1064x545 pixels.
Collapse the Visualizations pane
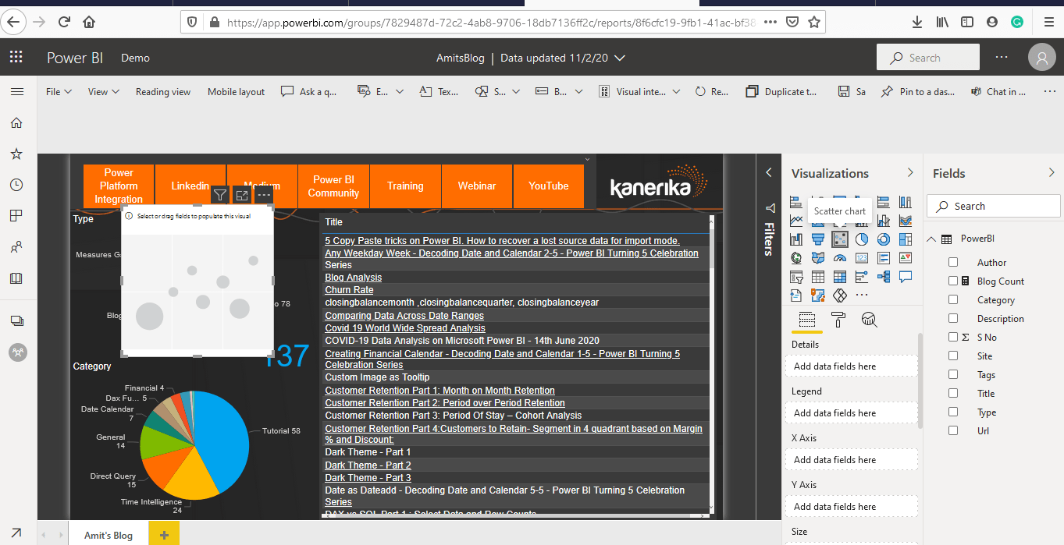[909, 173]
